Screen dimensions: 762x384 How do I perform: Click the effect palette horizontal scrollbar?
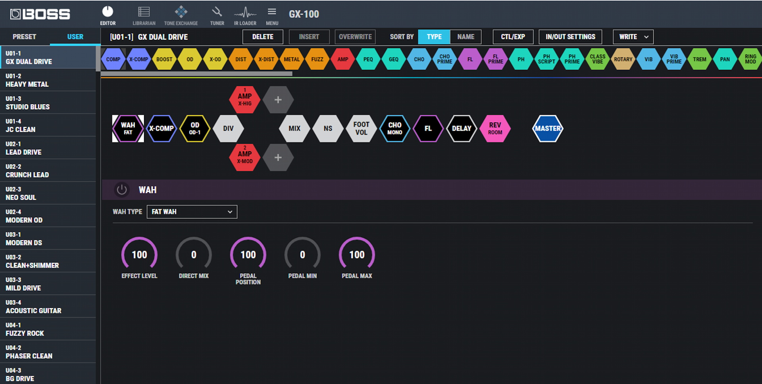click(x=196, y=73)
